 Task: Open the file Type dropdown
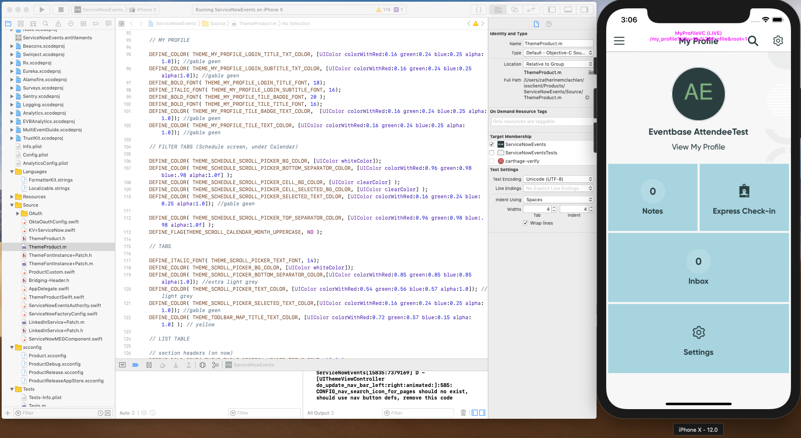click(559, 53)
